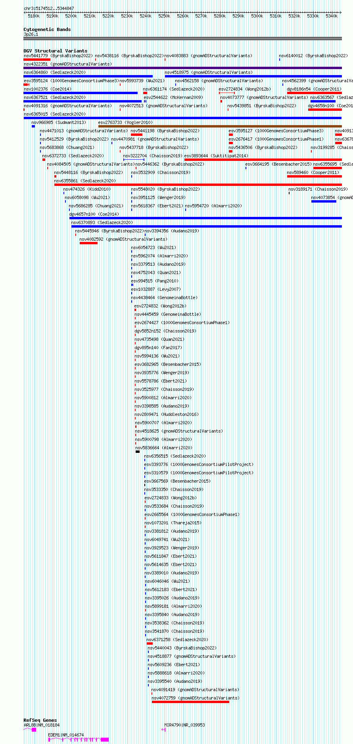This screenshot has height=744, width=353.
Task: Open nsv6356515 (Sedlazeck2020) variant
Action: (x=175, y=456)
